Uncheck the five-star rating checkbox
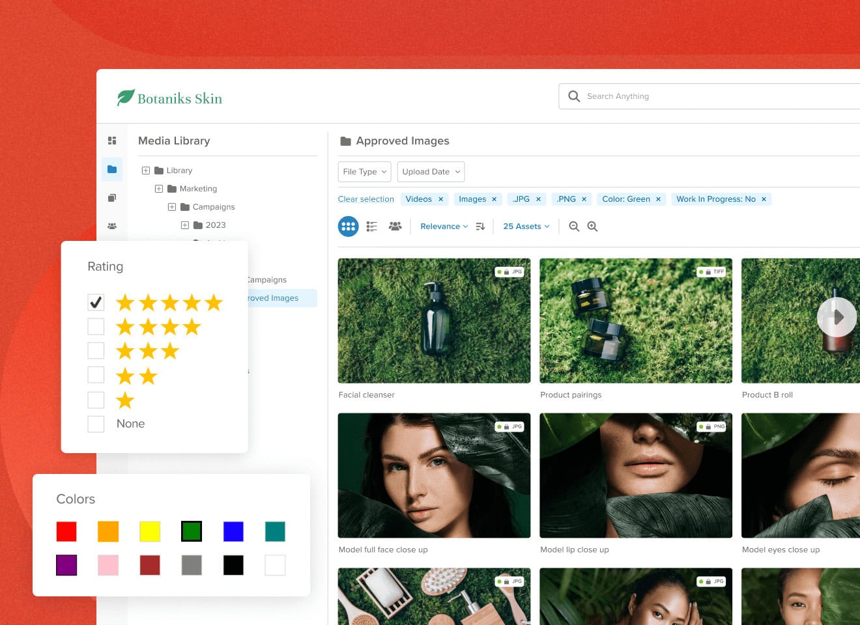860x625 pixels. point(96,302)
